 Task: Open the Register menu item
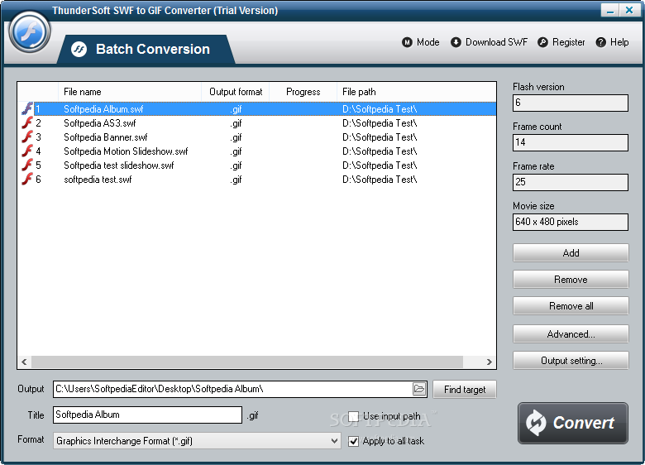(x=561, y=42)
